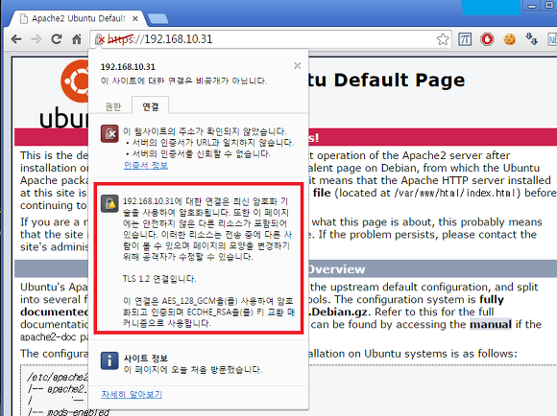
Task: Click the double down-arrow extension icon
Action: tap(531, 39)
